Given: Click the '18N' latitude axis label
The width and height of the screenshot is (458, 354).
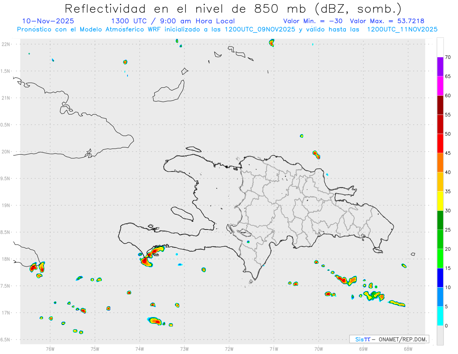Looking at the screenshot, I should click(6, 259).
